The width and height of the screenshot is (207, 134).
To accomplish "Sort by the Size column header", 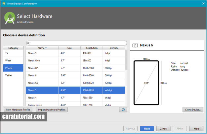I will [x=69, y=48].
